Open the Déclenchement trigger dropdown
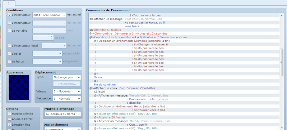 pyautogui.click(x=63, y=129)
